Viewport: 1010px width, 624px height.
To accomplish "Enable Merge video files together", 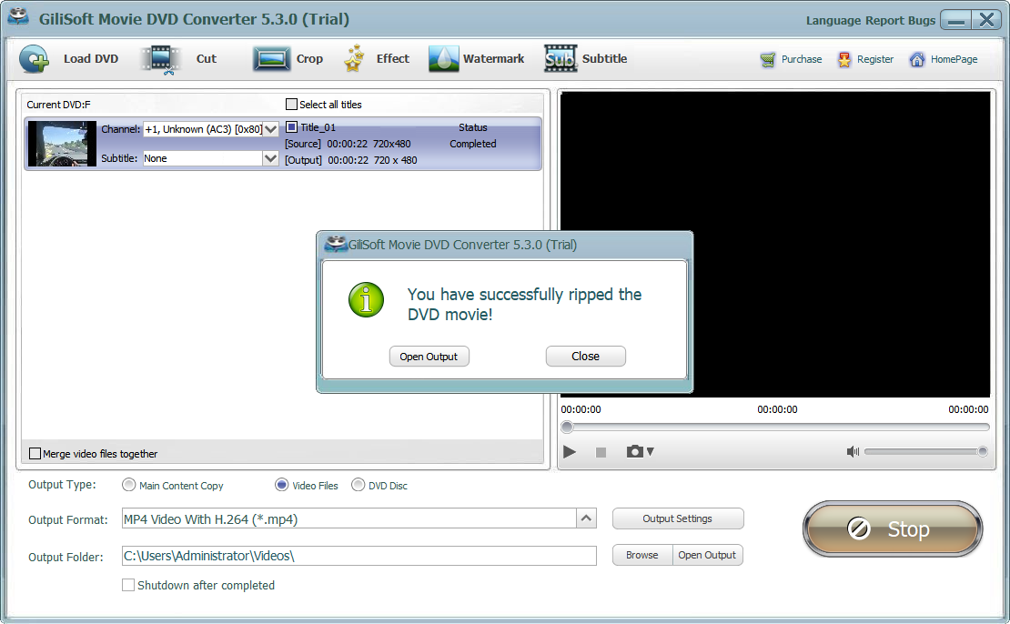I will 35,453.
